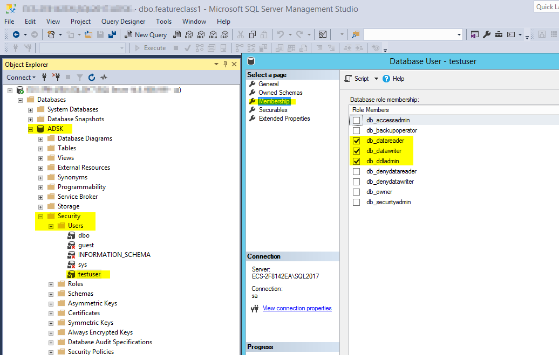Check the db_owner role checkbox
559x355 pixels.
(x=356, y=192)
